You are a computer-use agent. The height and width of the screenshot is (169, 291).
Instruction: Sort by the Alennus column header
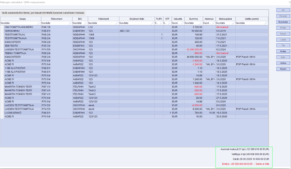click(x=209, y=19)
